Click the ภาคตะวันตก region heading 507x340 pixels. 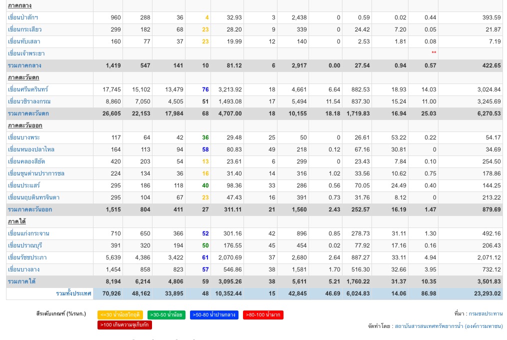23,77
